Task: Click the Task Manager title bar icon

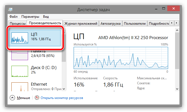Action: [10, 9]
